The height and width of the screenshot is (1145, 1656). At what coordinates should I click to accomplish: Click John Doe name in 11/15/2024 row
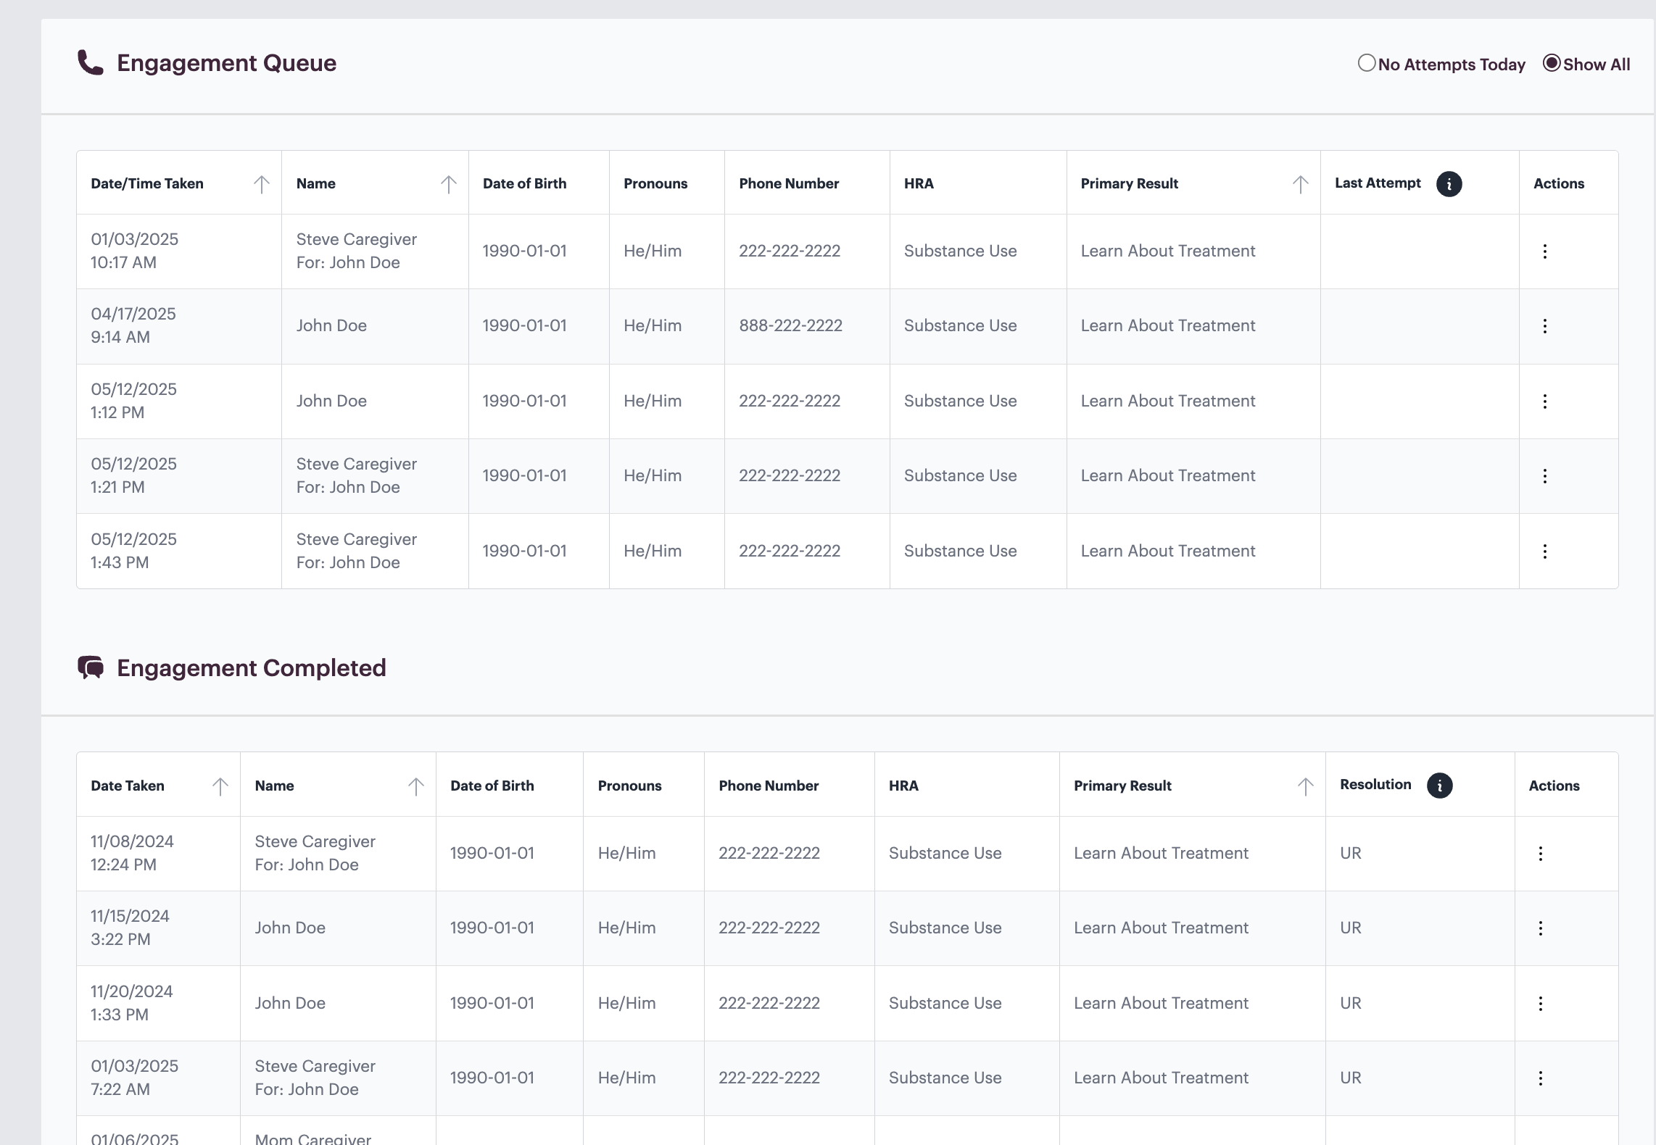(x=290, y=928)
